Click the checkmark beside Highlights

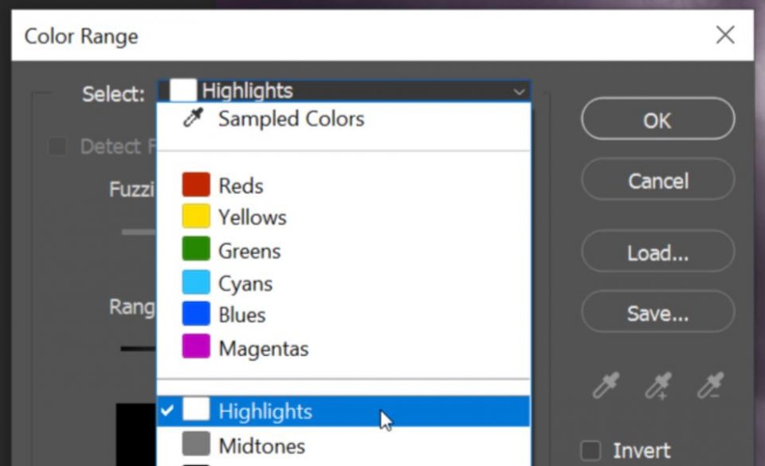coord(167,411)
